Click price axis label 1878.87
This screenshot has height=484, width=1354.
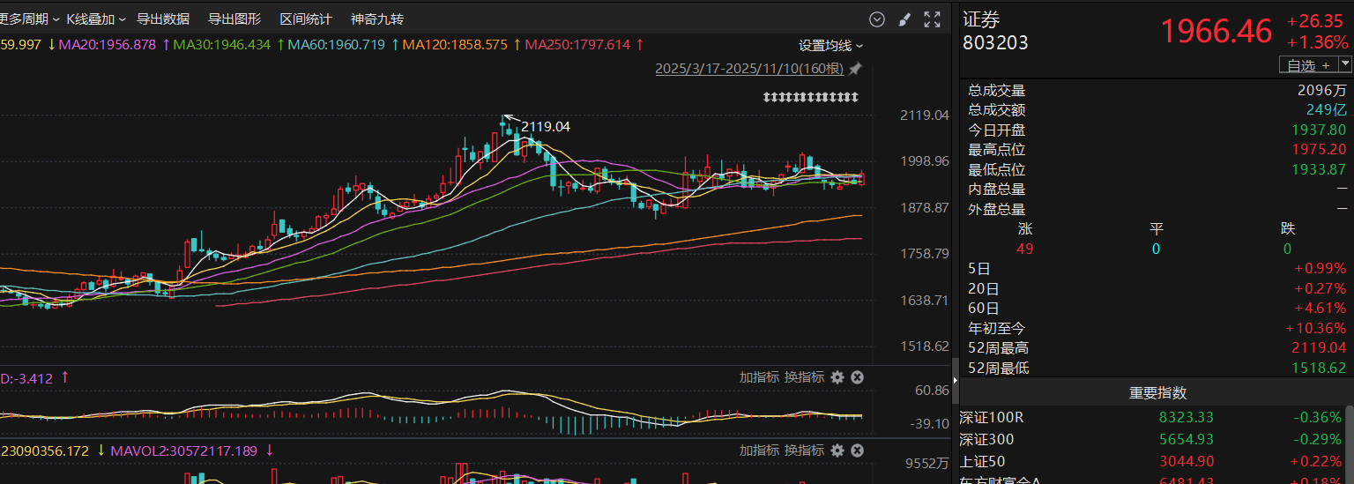(924, 207)
